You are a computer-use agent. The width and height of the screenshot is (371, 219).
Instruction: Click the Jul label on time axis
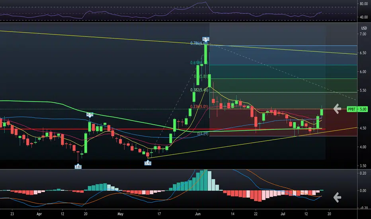pos(283,214)
